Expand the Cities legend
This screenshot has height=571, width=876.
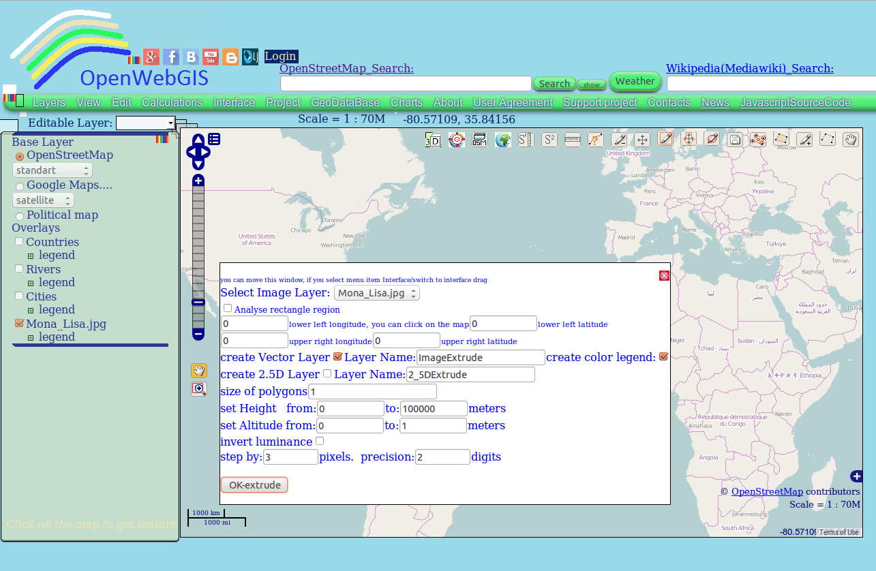pos(31,311)
